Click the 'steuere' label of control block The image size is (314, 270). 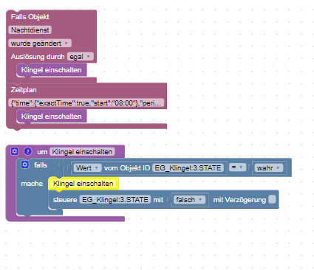(x=65, y=200)
